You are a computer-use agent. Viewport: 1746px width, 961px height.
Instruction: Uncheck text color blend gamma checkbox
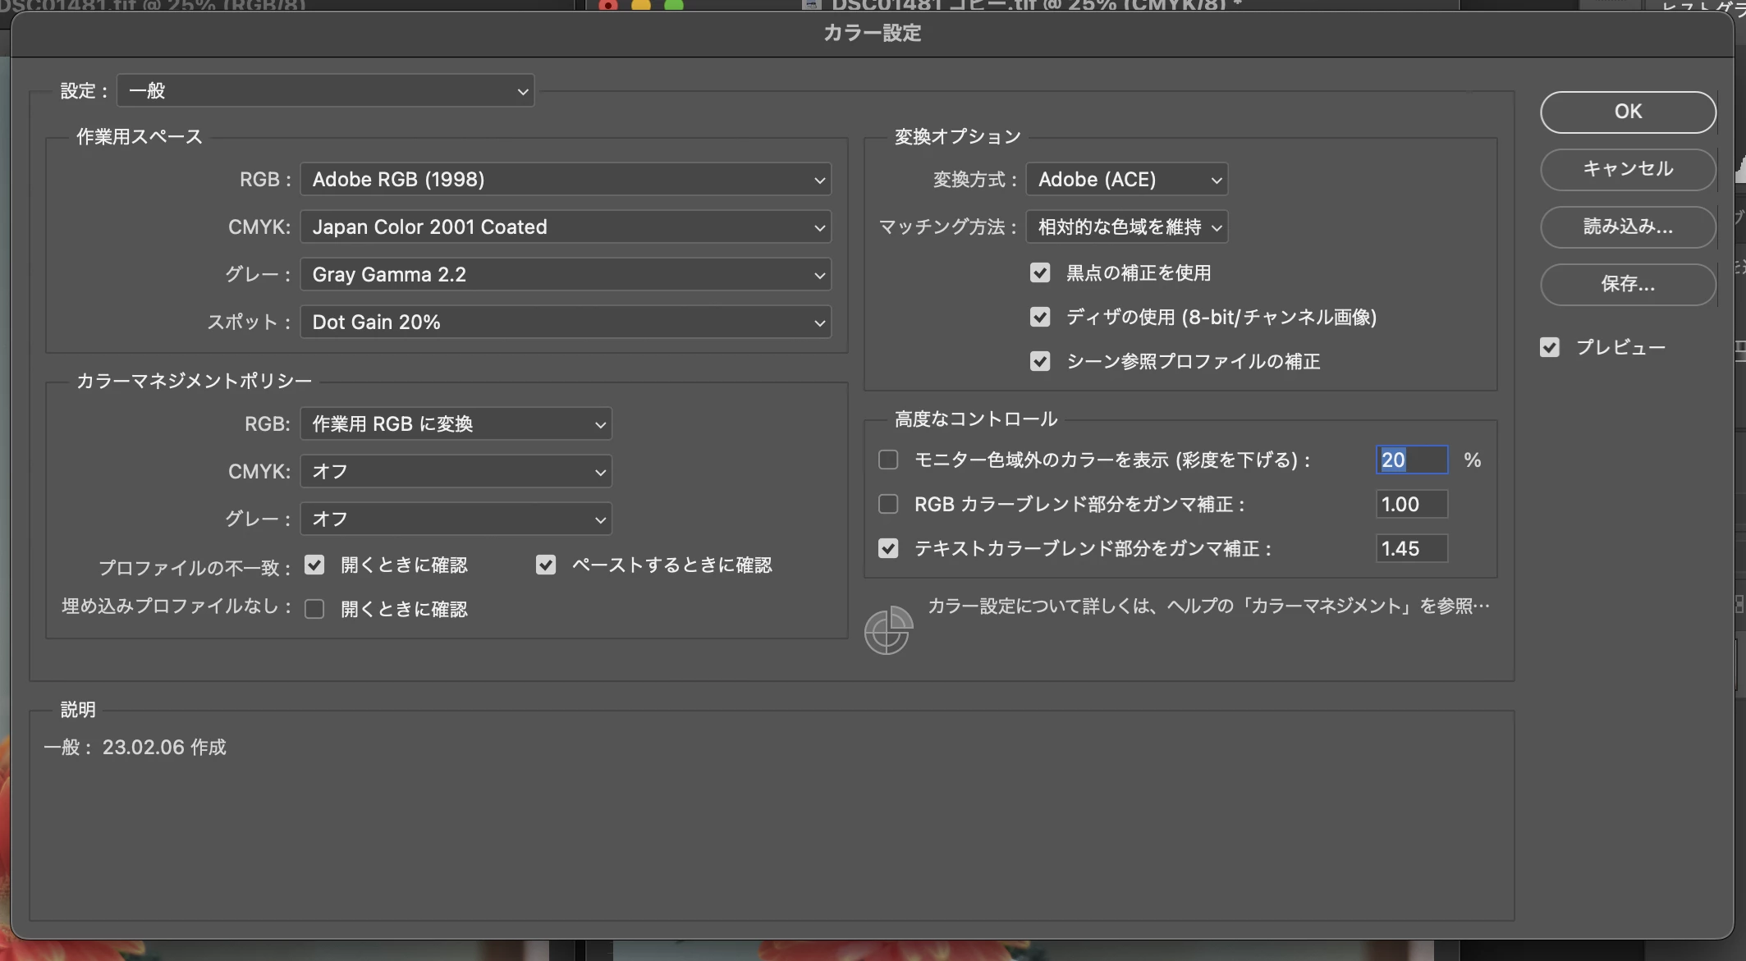888,548
